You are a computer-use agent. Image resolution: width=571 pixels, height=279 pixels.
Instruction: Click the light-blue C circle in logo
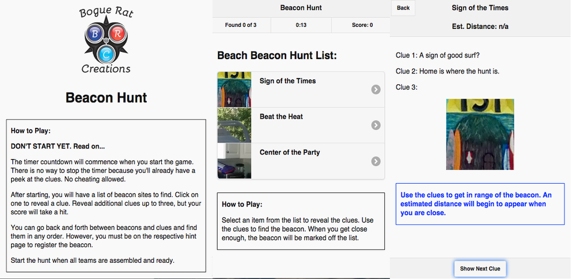pyautogui.click(x=106, y=54)
